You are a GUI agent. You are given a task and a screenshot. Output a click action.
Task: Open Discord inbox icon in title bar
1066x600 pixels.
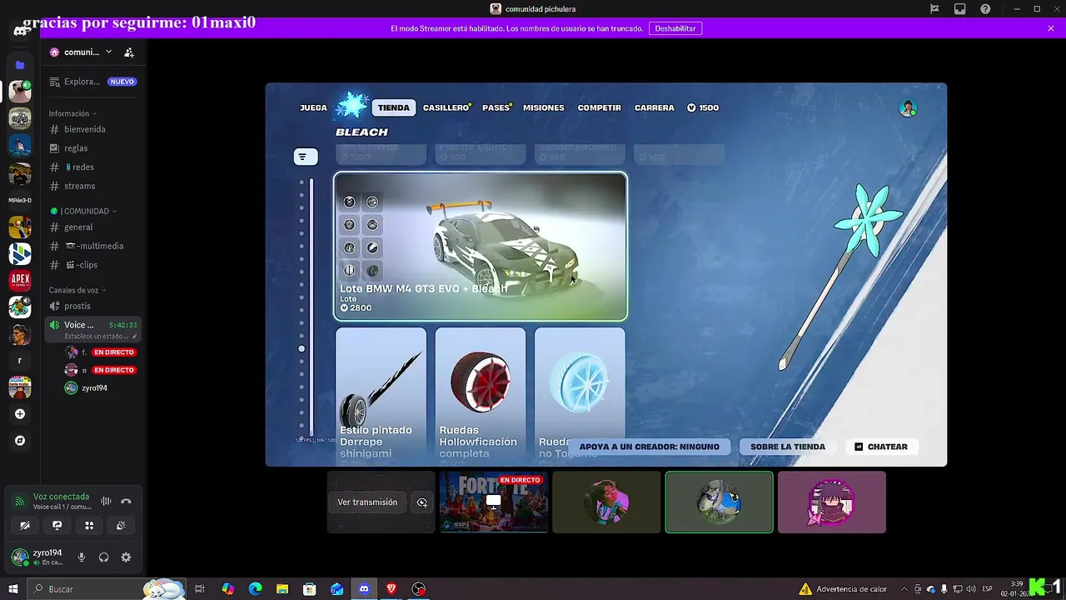(x=960, y=9)
